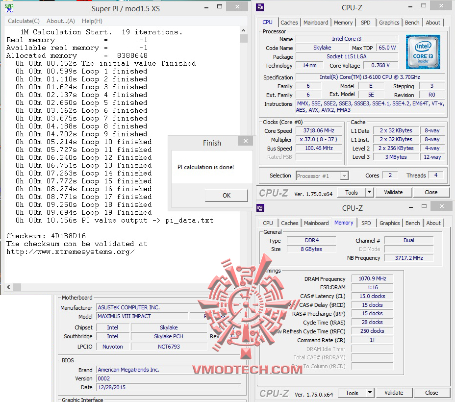Click OK in the Finish dialog
Image resolution: width=455 pixels, height=402 pixels.
tap(227, 196)
